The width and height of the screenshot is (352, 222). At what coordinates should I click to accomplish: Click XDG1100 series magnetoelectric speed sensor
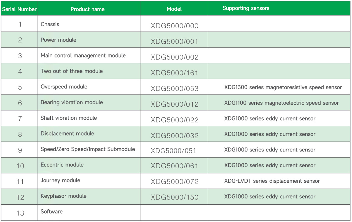pyautogui.click(x=281, y=103)
